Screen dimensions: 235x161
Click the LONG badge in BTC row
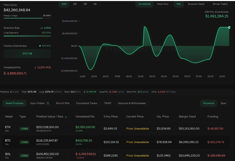[24, 142]
